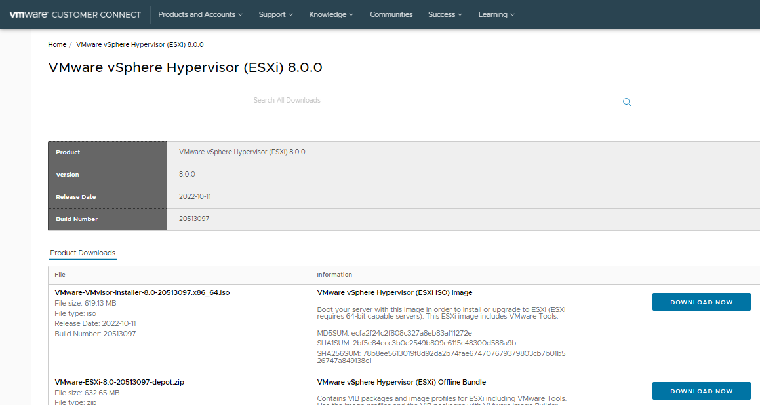This screenshot has height=405, width=760.
Task: Click the Release Date value 2022-10-11 in table
Action: pos(195,196)
